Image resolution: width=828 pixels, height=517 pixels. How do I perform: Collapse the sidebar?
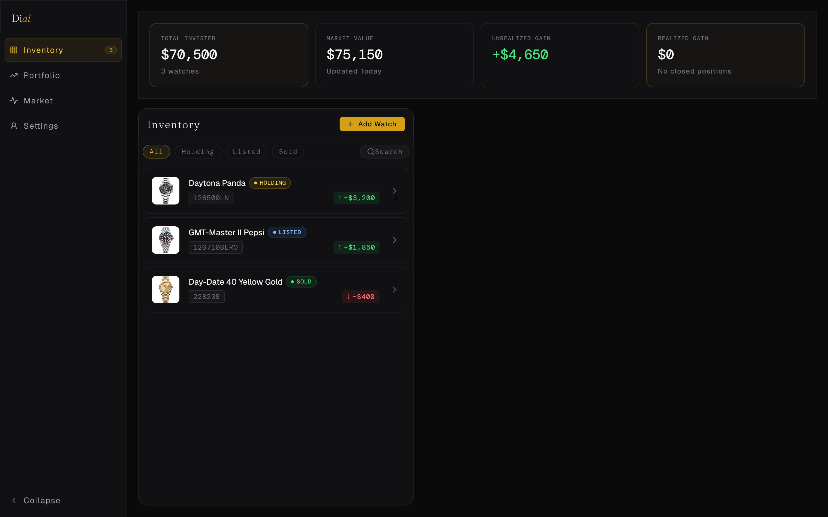click(x=63, y=500)
